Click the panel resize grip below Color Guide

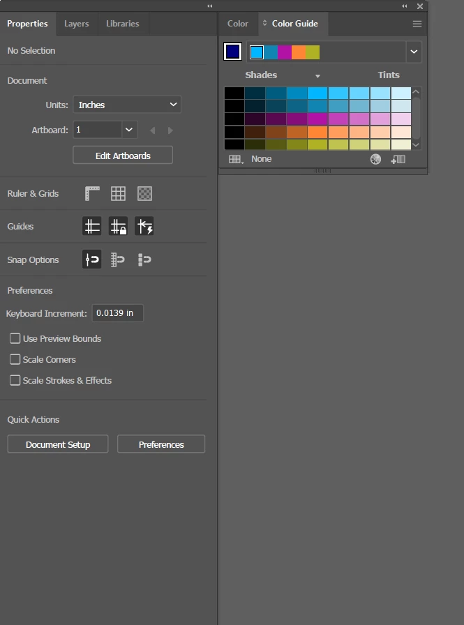(x=322, y=171)
